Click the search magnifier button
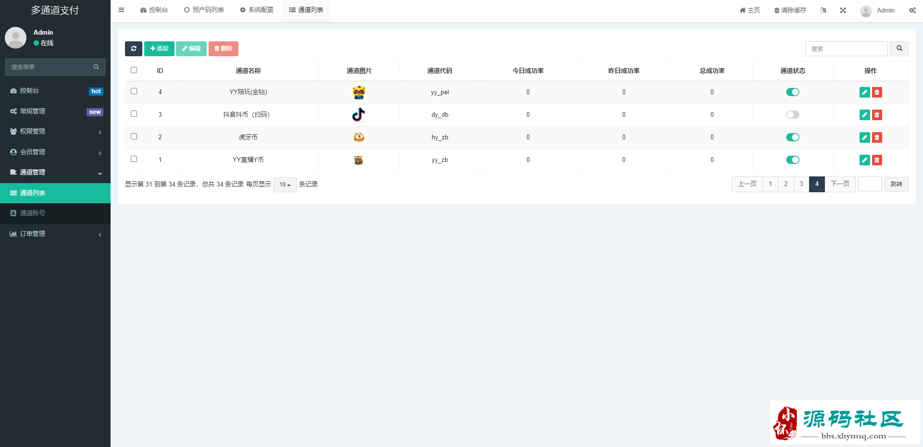 [x=899, y=49]
